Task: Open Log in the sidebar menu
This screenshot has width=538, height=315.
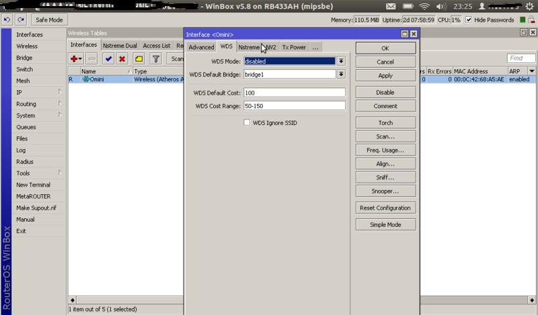Action: point(21,150)
